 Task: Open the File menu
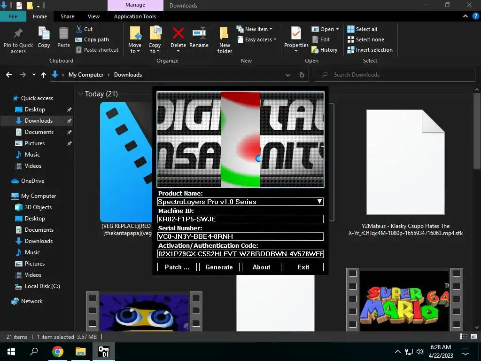coord(13,16)
